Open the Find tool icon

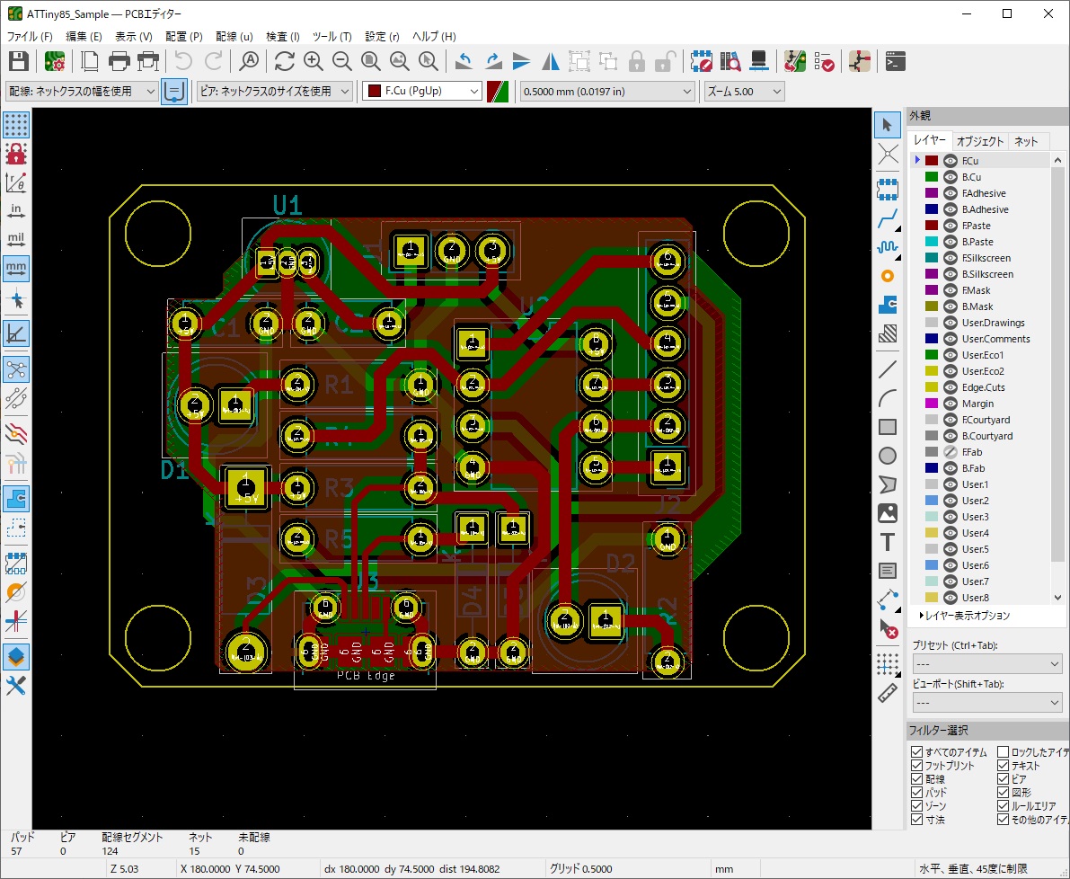click(x=249, y=61)
